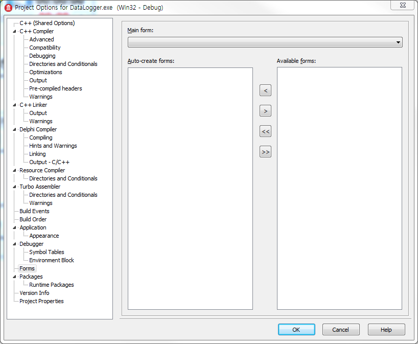Go to Hints and Warnings settings

click(x=53, y=146)
